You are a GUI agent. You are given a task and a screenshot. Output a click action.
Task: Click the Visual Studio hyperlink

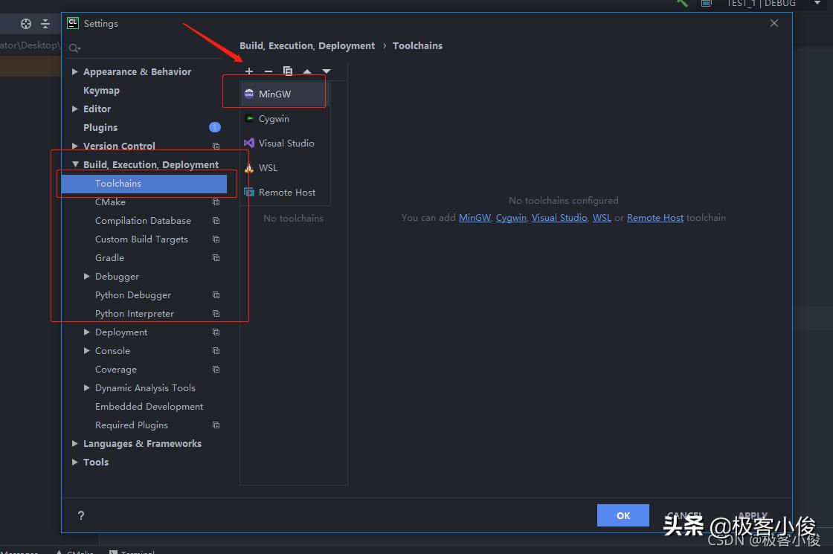pos(559,218)
